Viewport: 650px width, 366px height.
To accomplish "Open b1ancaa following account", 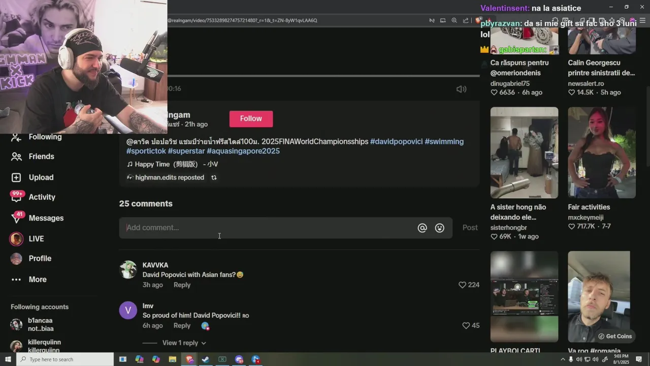I will click(x=41, y=324).
